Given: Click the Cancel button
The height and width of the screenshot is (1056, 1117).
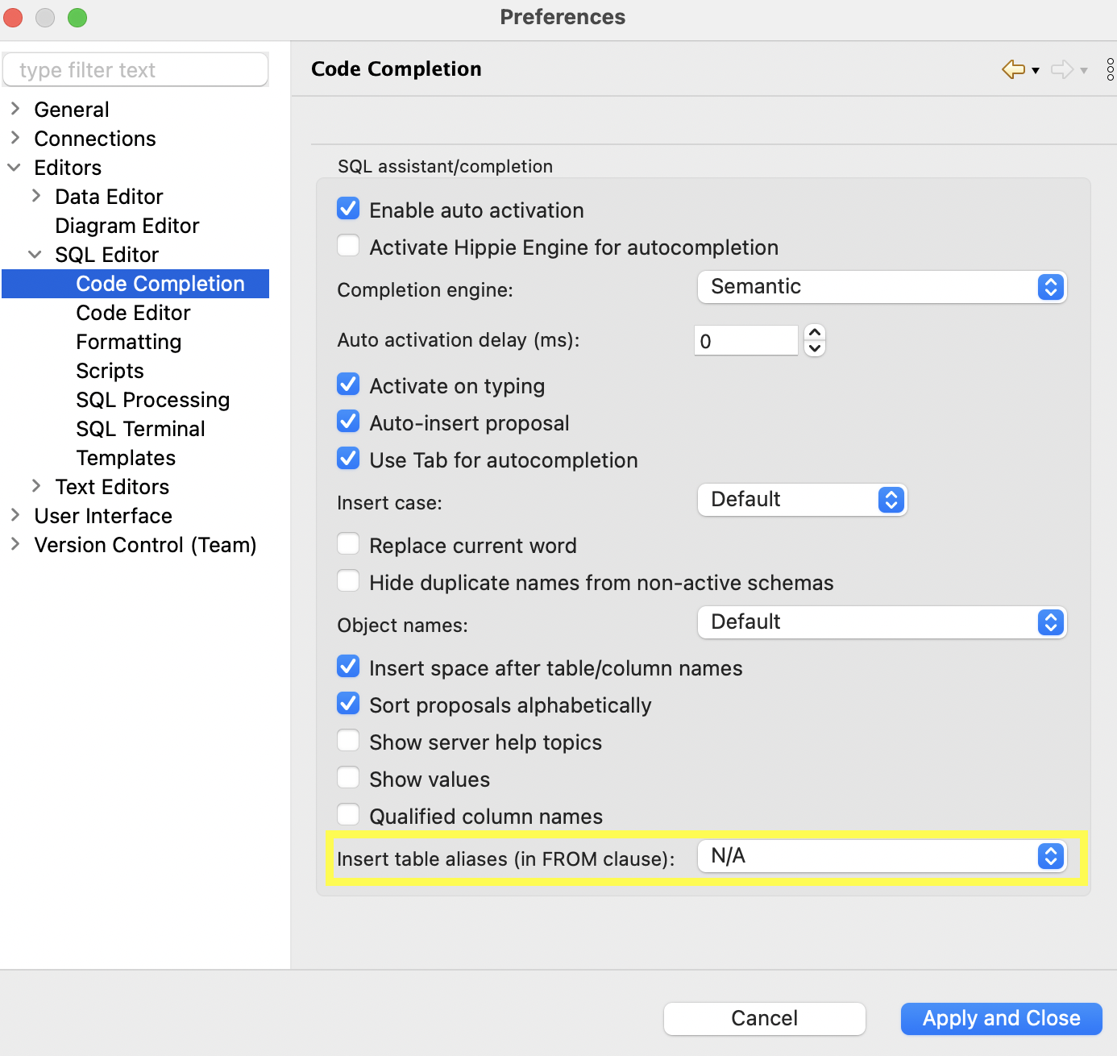Looking at the screenshot, I should click(765, 1018).
